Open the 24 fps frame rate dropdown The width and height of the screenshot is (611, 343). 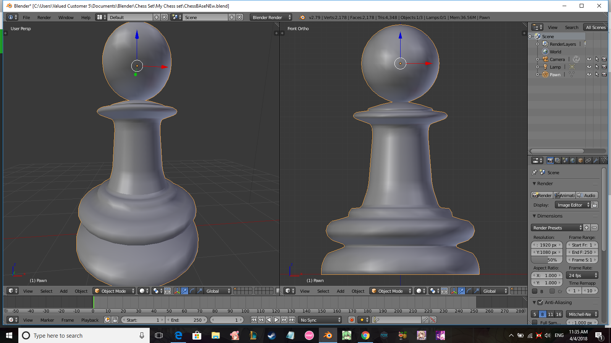pos(582,275)
